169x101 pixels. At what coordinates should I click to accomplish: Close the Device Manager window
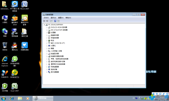143,15
